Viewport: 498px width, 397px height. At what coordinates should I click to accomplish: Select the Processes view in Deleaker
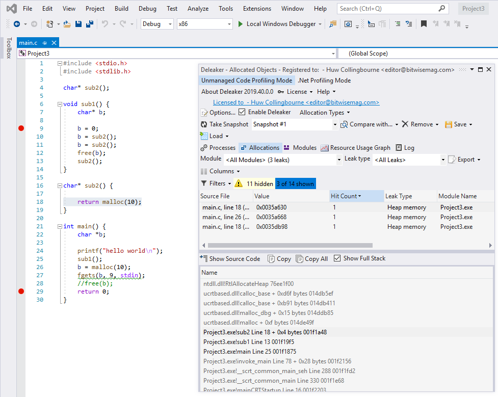pos(218,147)
